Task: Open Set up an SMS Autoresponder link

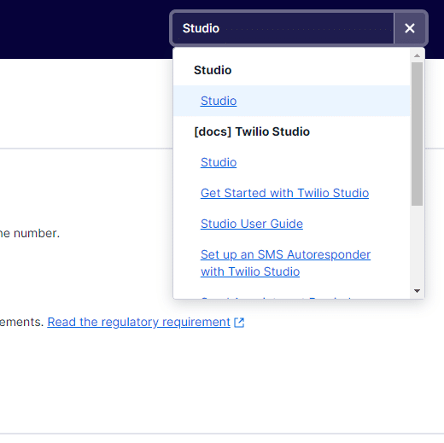Action: [x=285, y=263]
